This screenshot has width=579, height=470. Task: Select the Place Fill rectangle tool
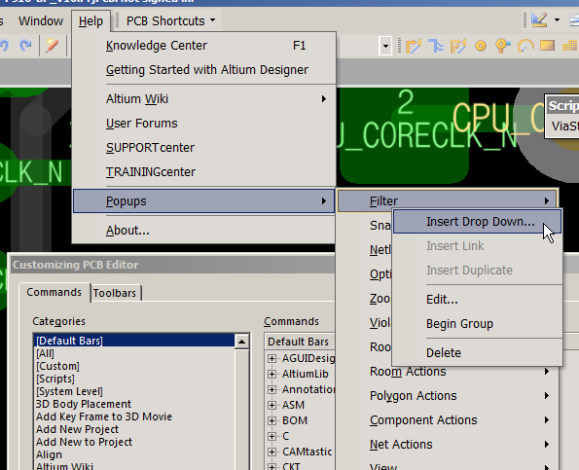coord(547,46)
